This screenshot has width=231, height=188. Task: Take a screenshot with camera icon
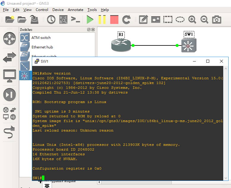(217, 19)
